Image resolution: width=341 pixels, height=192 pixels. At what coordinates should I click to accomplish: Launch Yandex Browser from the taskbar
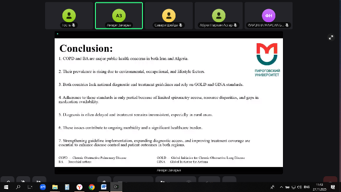pos(80,187)
